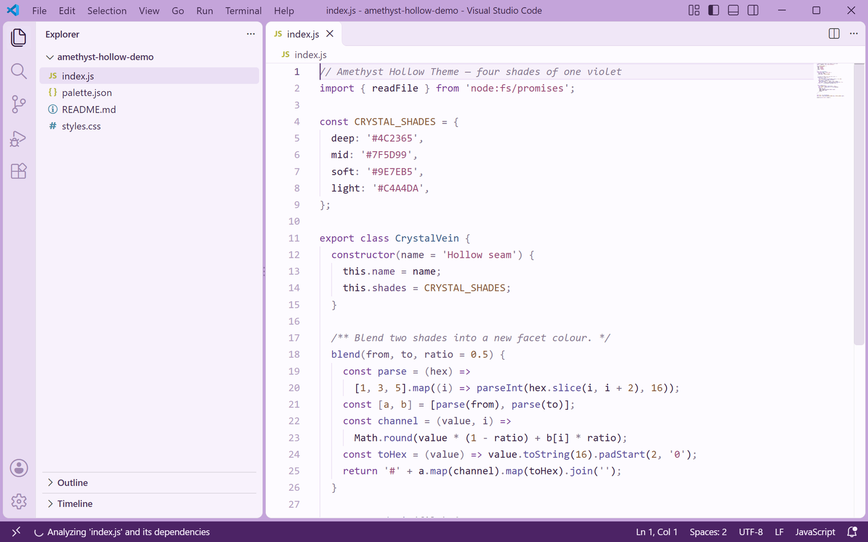Toggle the bottom Panel visibility

pyautogui.click(x=733, y=10)
